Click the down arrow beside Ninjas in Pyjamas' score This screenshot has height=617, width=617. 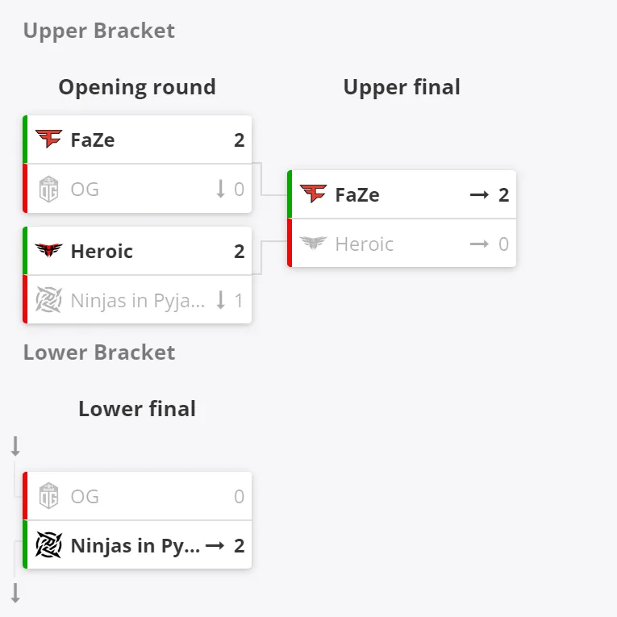[221, 300]
